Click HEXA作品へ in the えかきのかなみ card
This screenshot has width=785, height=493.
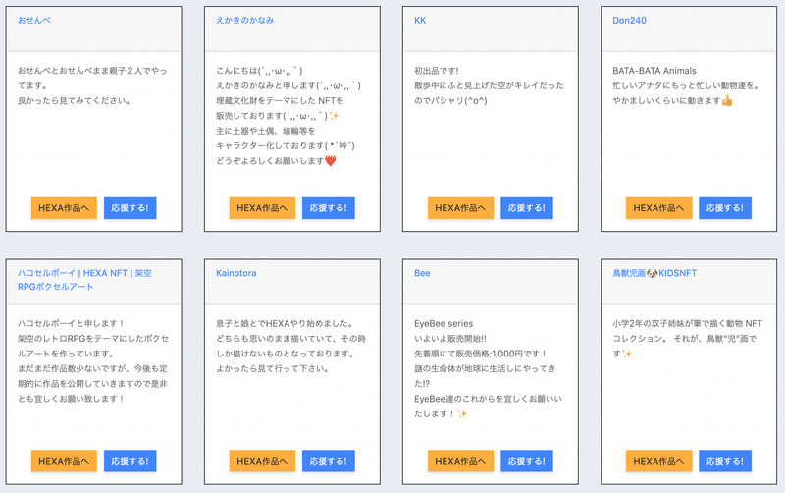tap(262, 208)
